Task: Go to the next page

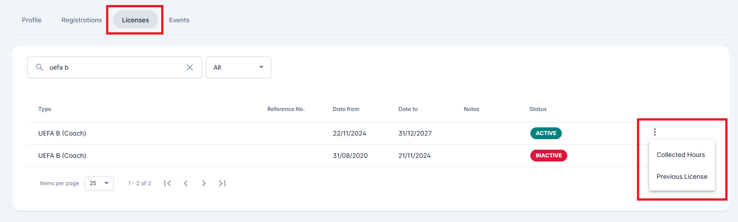Action: [204, 183]
